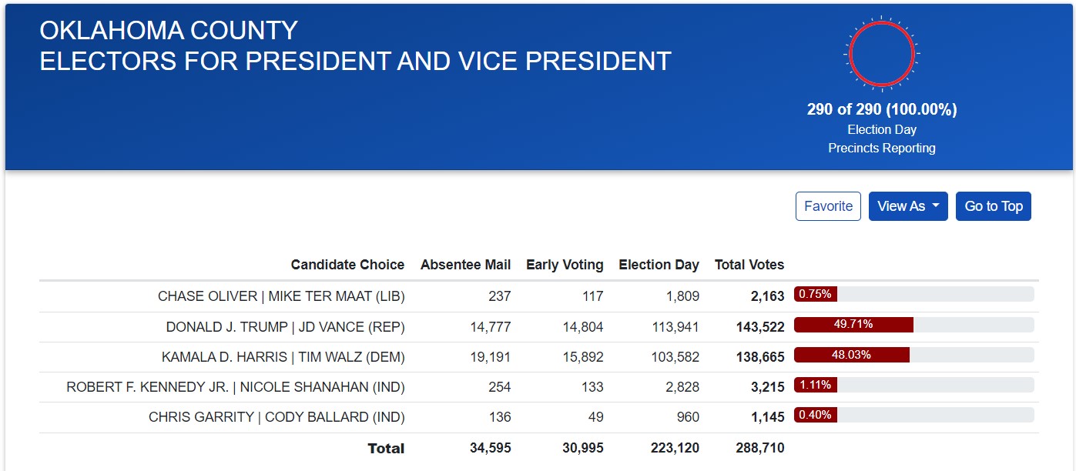Image resolution: width=1076 pixels, height=471 pixels.
Task: Click the Election Day column header
Action: [x=659, y=265]
